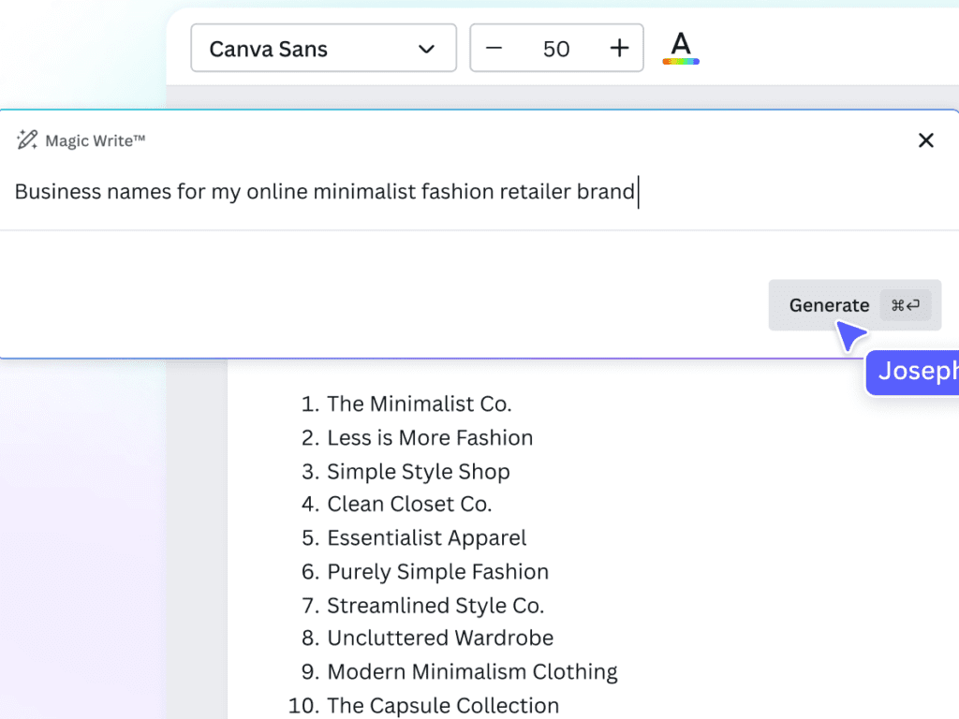Screen dimensions: 959x719
Task: Click "The Capsule Collection" list item
Action: click(x=443, y=705)
